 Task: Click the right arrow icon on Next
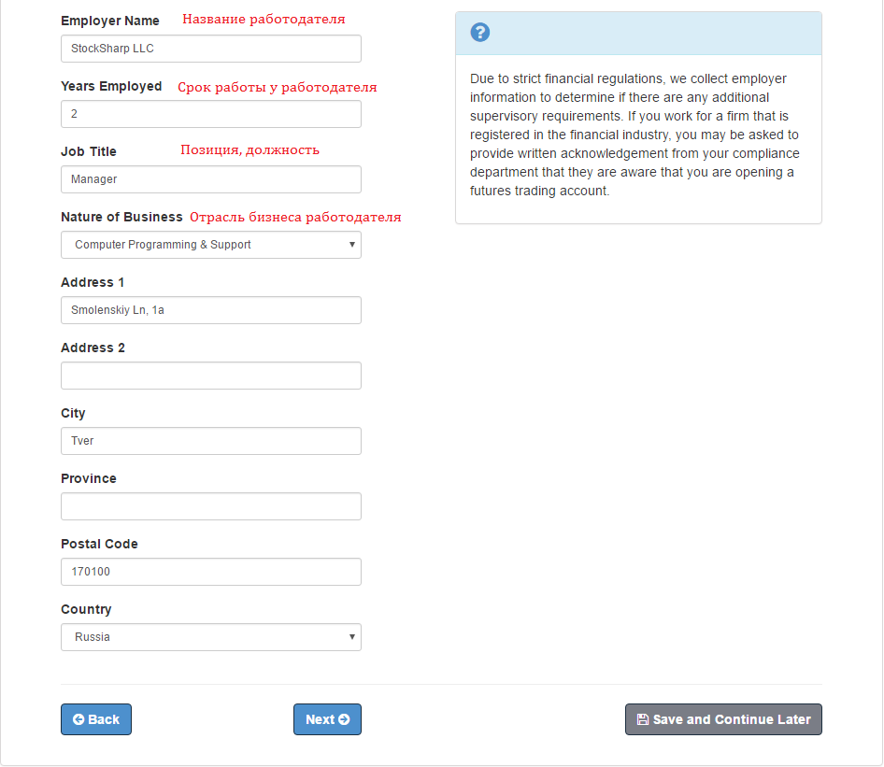344,719
